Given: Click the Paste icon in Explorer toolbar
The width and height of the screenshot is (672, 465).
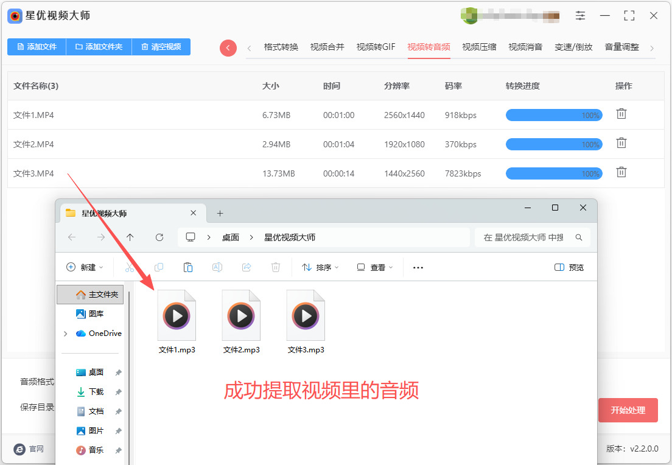Looking at the screenshot, I should click(x=187, y=267).
